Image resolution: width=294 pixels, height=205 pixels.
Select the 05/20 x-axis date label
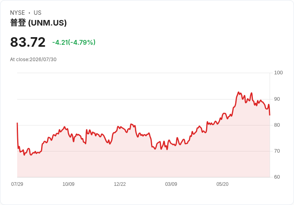point(222,184)
